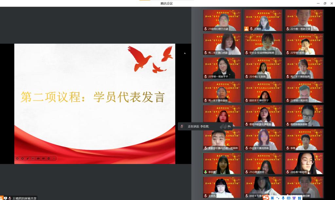The image size is (335, 200).
Task: Open the Sogou toolbox grid icon
Action: click(299, 198)
